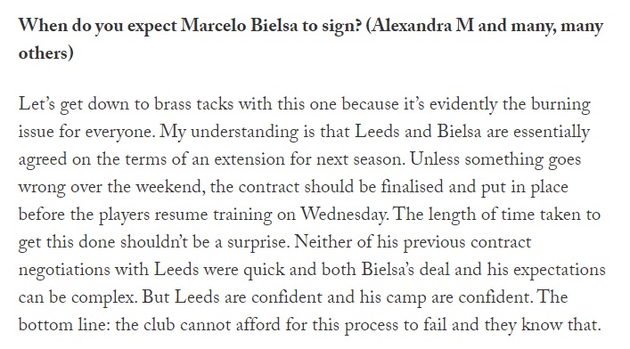The image size is (630, 349).
Task: Click the word "Wednesday"
Action: click(x=344, y=215)
